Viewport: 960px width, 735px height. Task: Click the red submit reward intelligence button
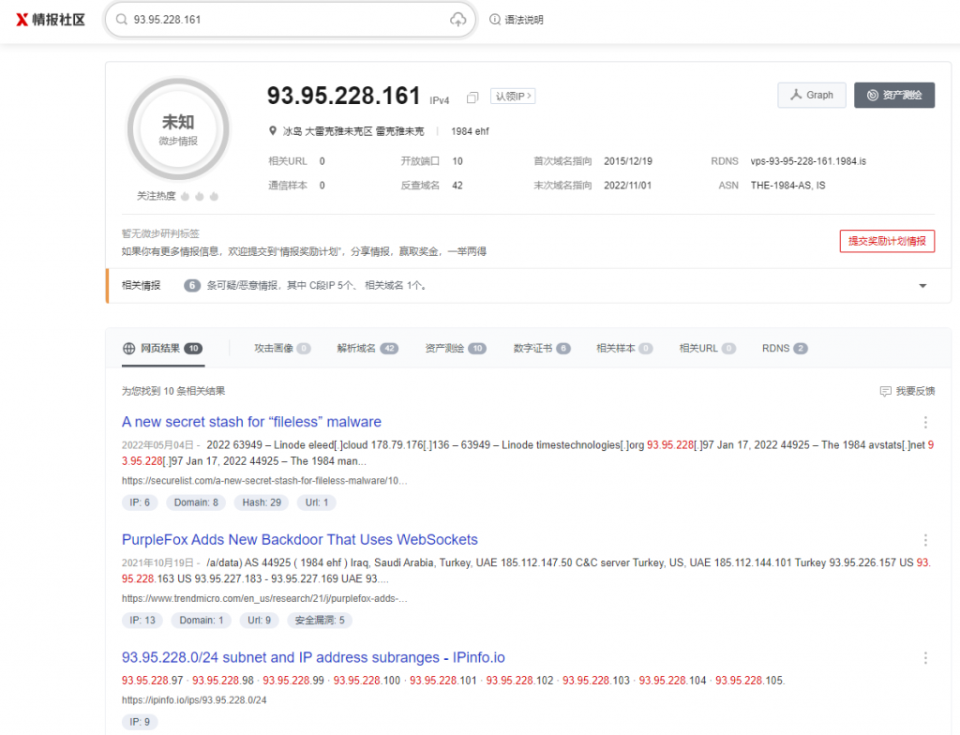pos(887,241)
